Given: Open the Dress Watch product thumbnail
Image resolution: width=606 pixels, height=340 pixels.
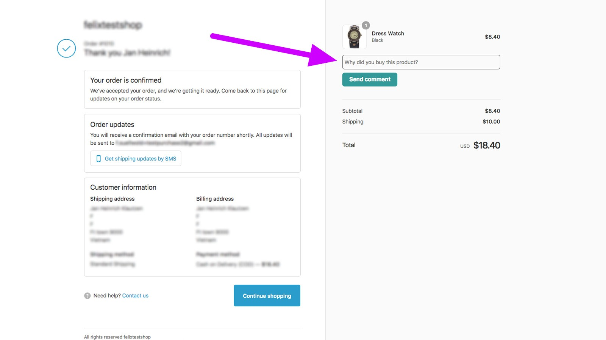Looking at the screenshot, I should point(354,37).
